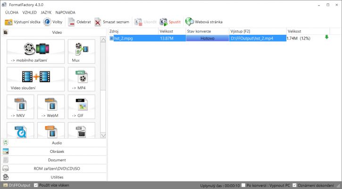342x189 pixels.
Task: Click elapsed time Uplynulý čas label
Action: coord(220,186)
